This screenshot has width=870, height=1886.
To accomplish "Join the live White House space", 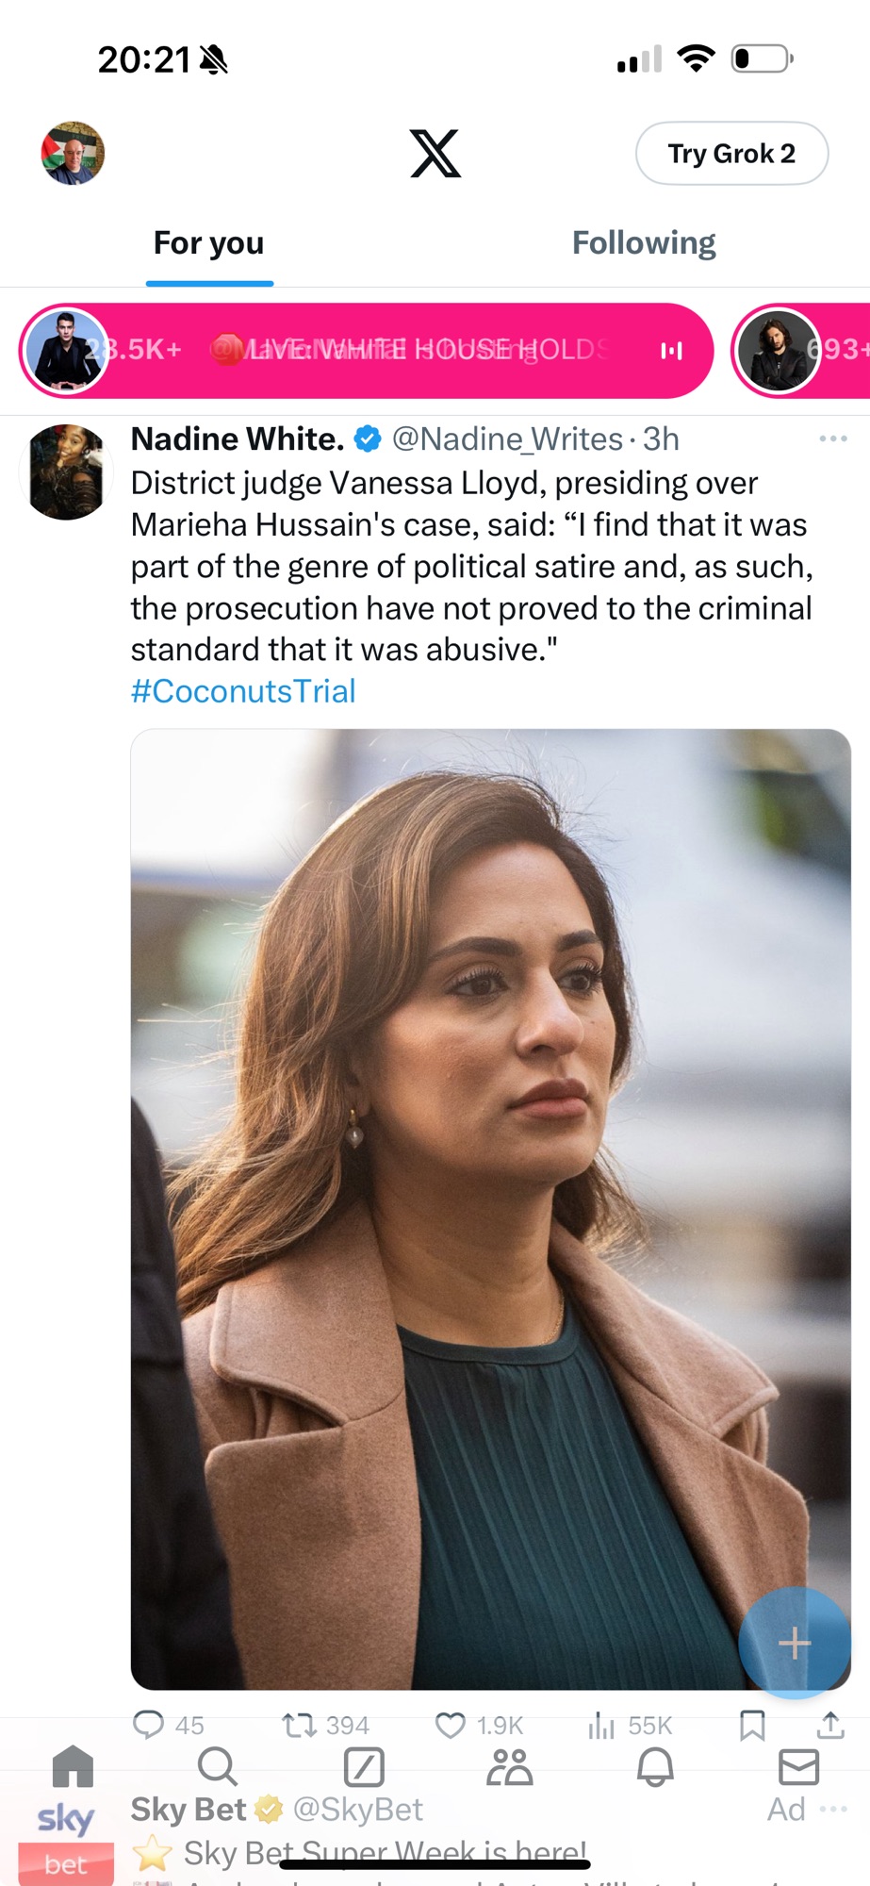I will pyautogui.click(x=366, y=351).
